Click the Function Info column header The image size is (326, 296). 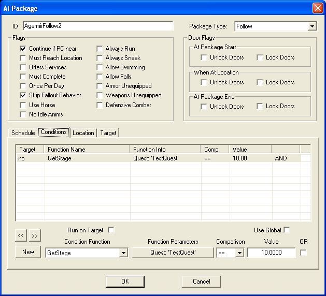coord(165,150)
